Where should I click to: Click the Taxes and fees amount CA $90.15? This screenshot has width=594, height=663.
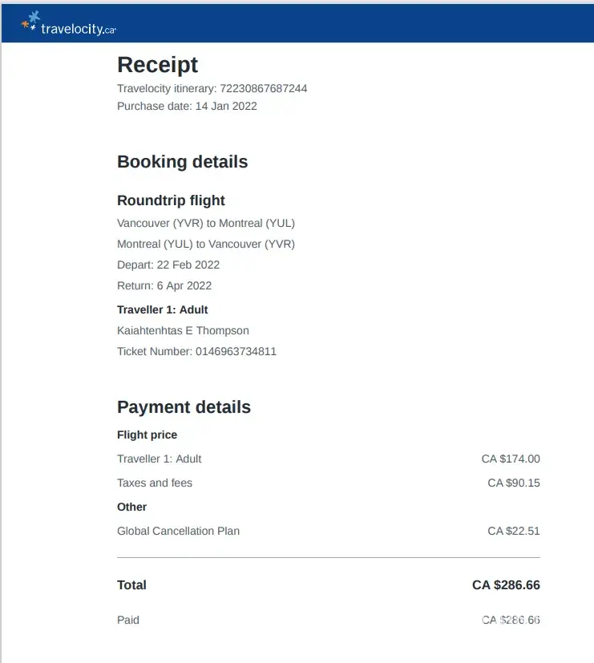[x=514, y=483]
